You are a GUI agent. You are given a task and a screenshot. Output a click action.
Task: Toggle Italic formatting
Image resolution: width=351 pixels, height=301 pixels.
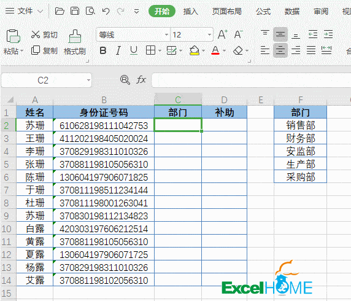118,50
